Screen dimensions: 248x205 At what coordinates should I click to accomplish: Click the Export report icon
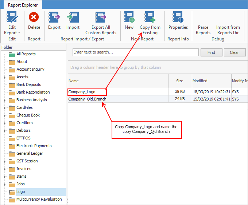54,17
